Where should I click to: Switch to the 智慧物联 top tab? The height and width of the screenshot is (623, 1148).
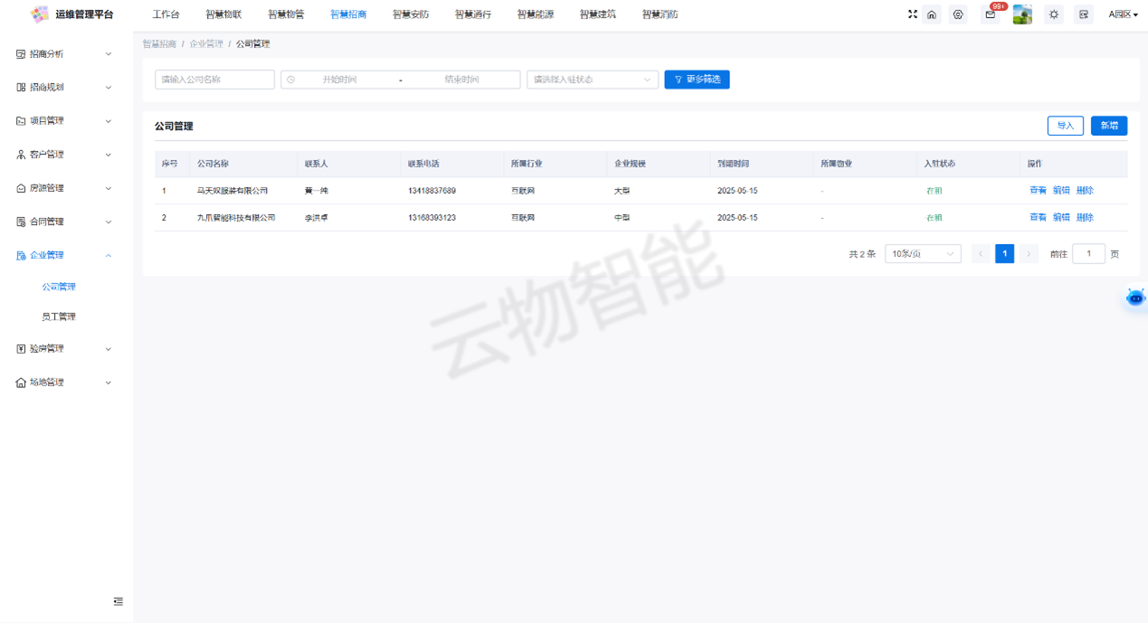click(223, 14)
